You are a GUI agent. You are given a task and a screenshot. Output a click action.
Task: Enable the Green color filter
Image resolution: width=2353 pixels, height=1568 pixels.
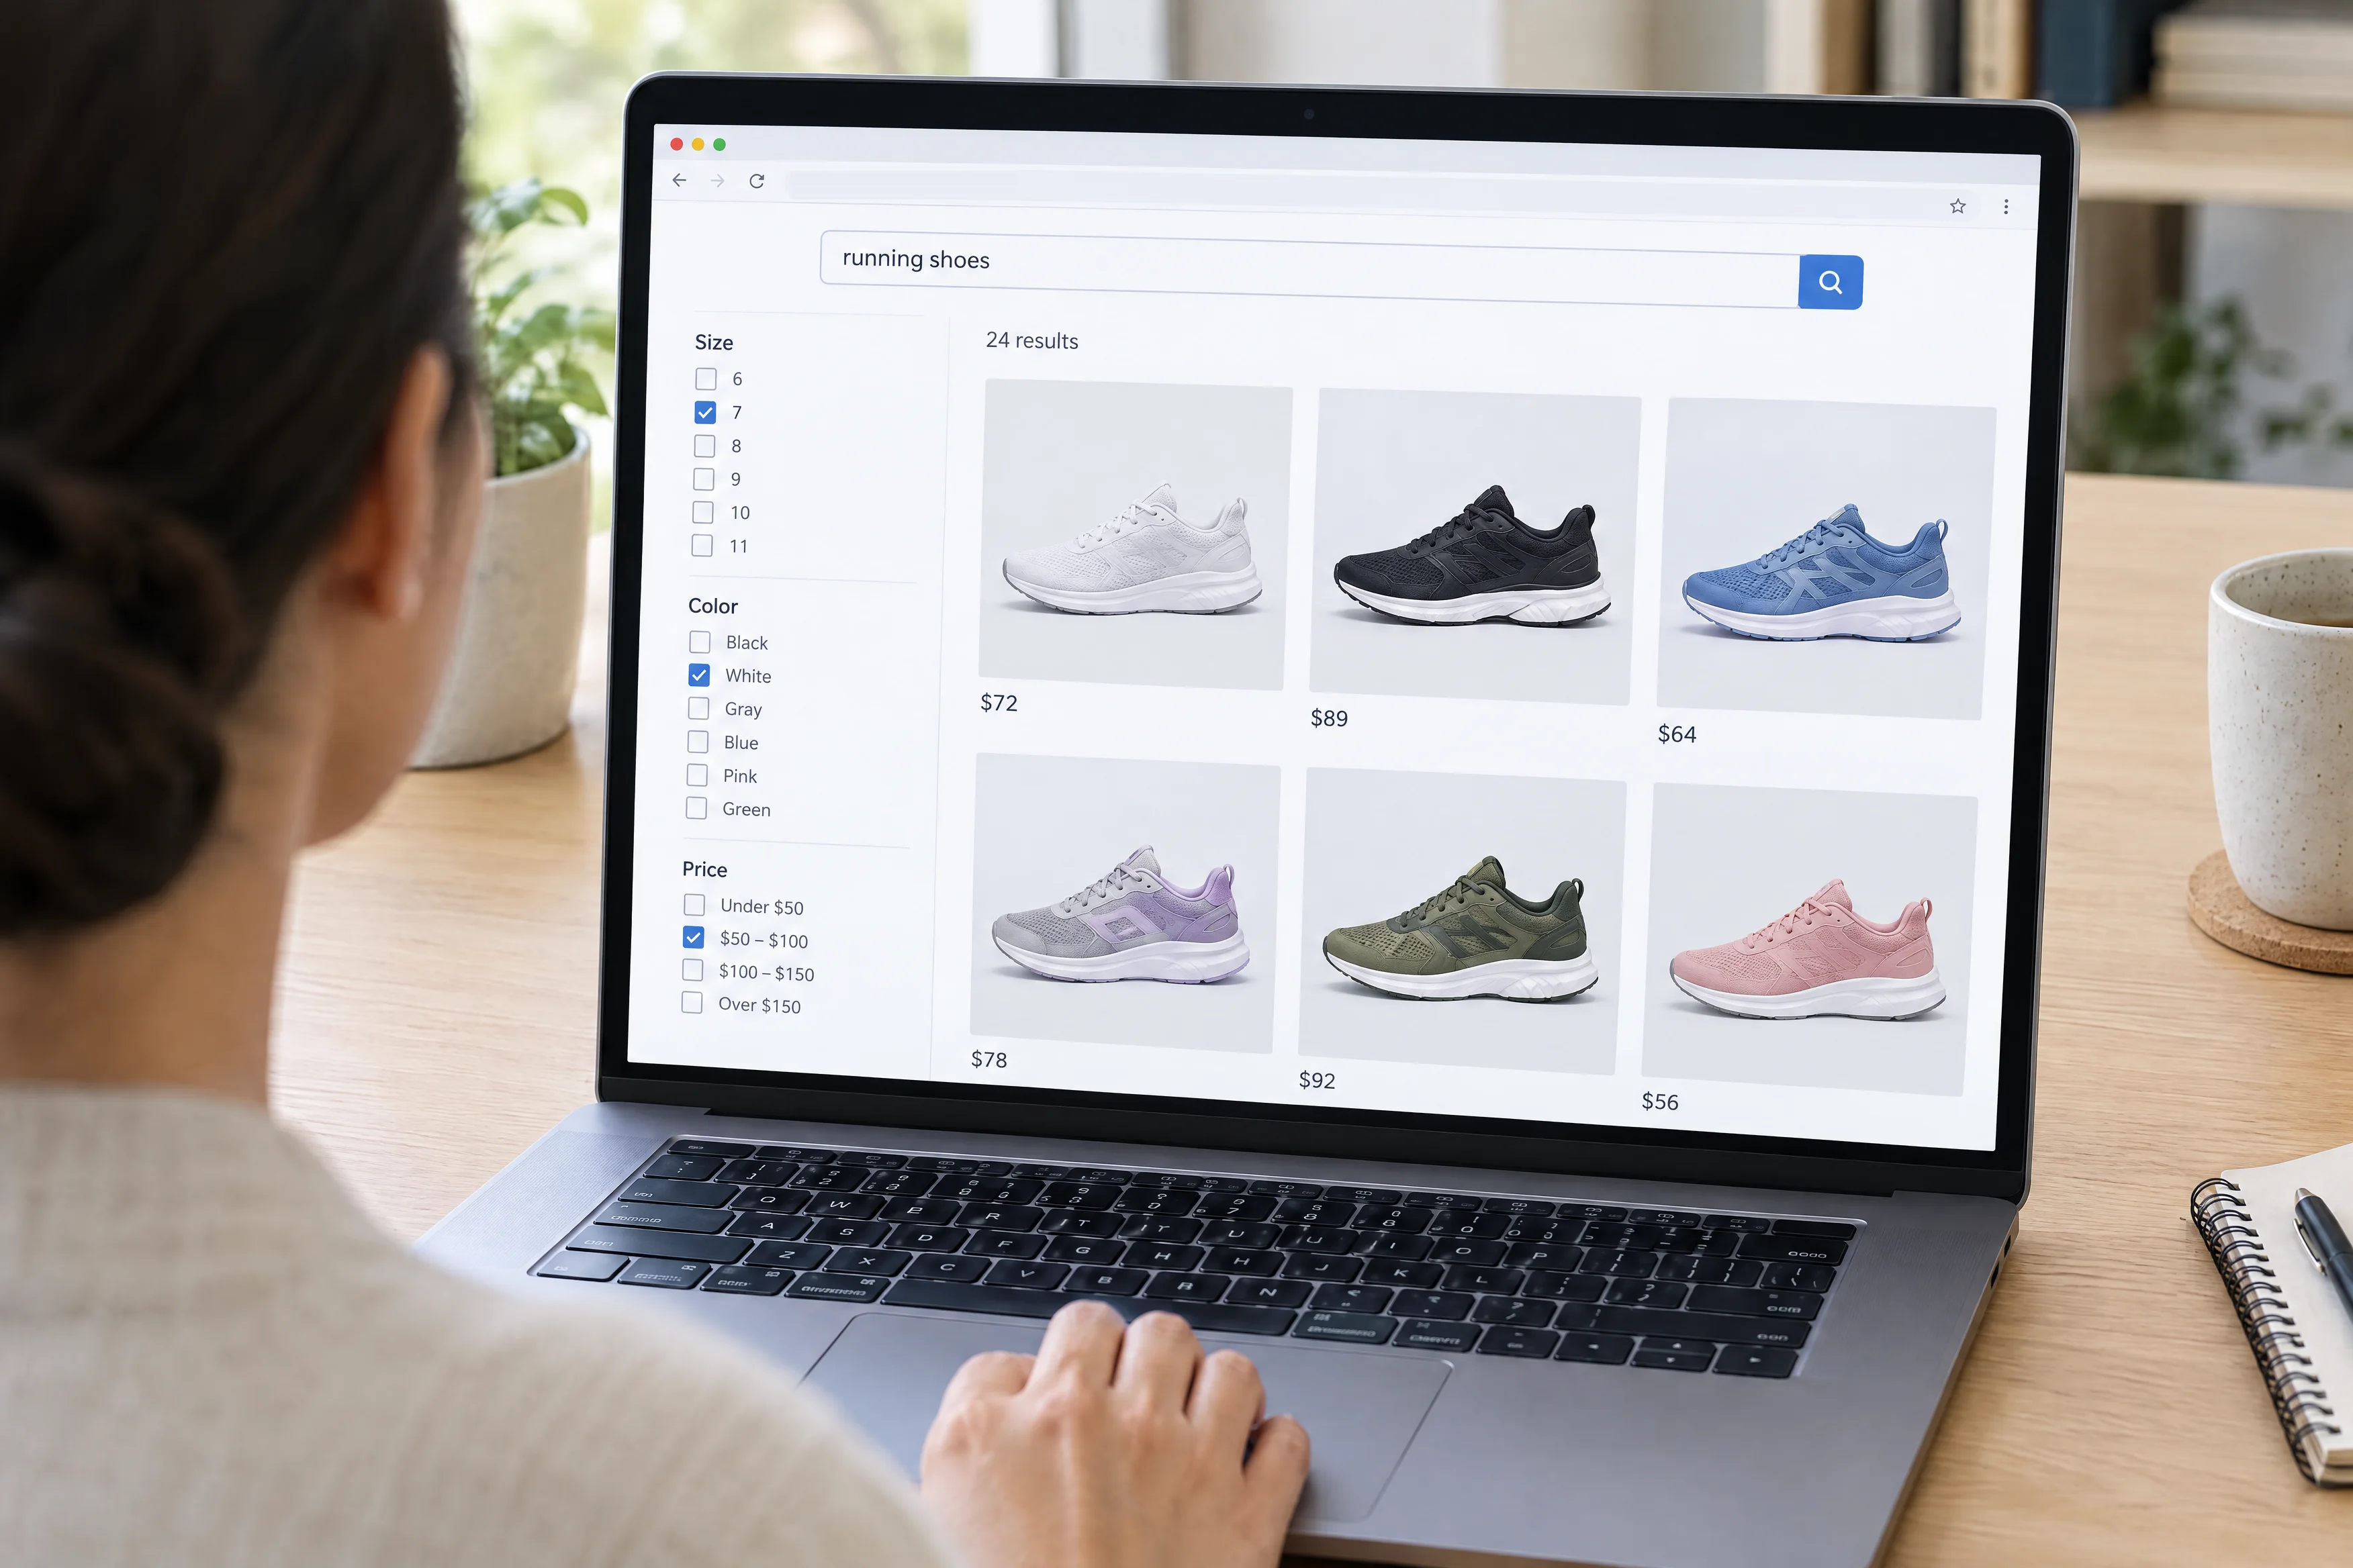point(696,808)
